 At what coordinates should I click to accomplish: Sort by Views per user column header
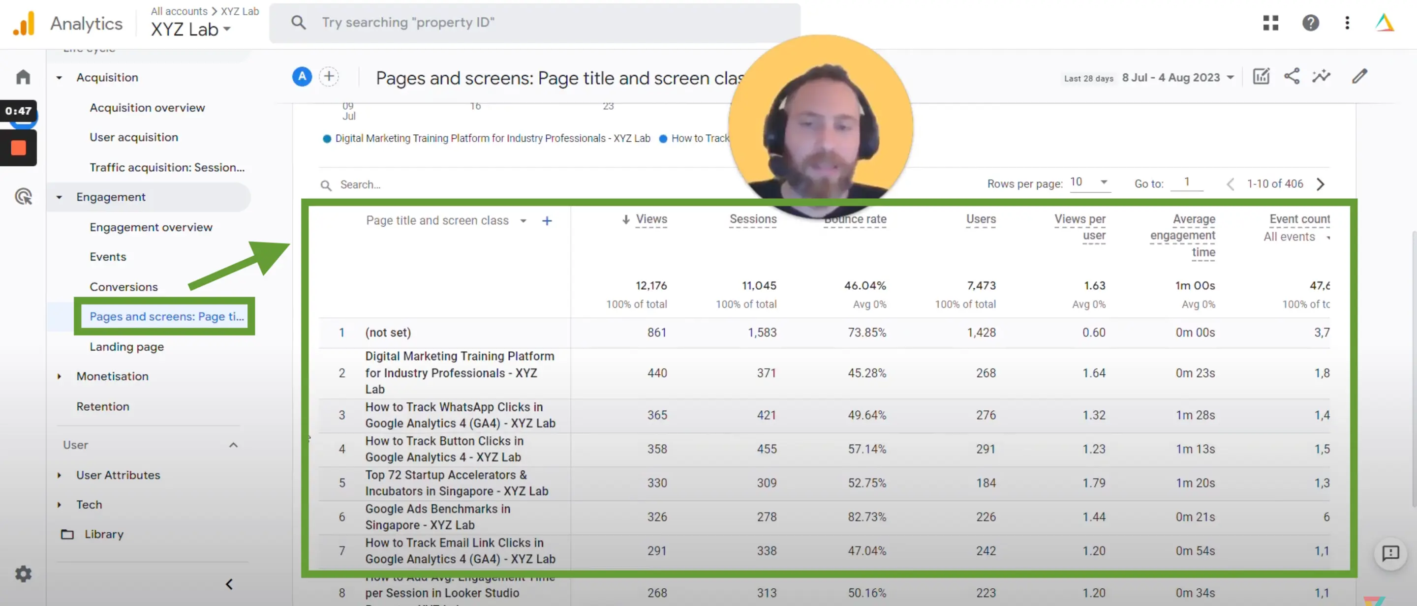(x=1079, y=227)
